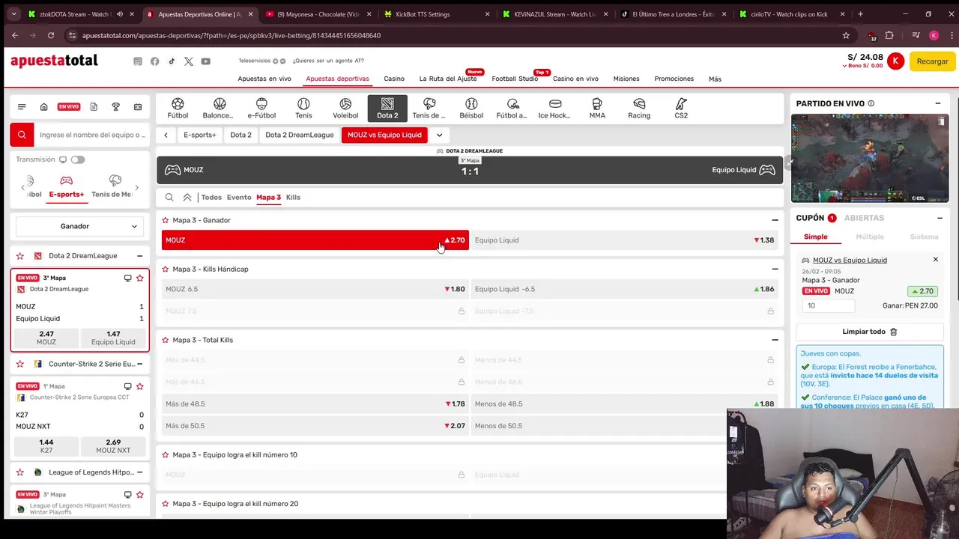Open the apuestatotal X page

[x=189, y=61]
